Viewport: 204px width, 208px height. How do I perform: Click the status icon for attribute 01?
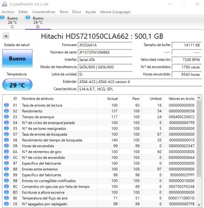[x=6, y=105]
